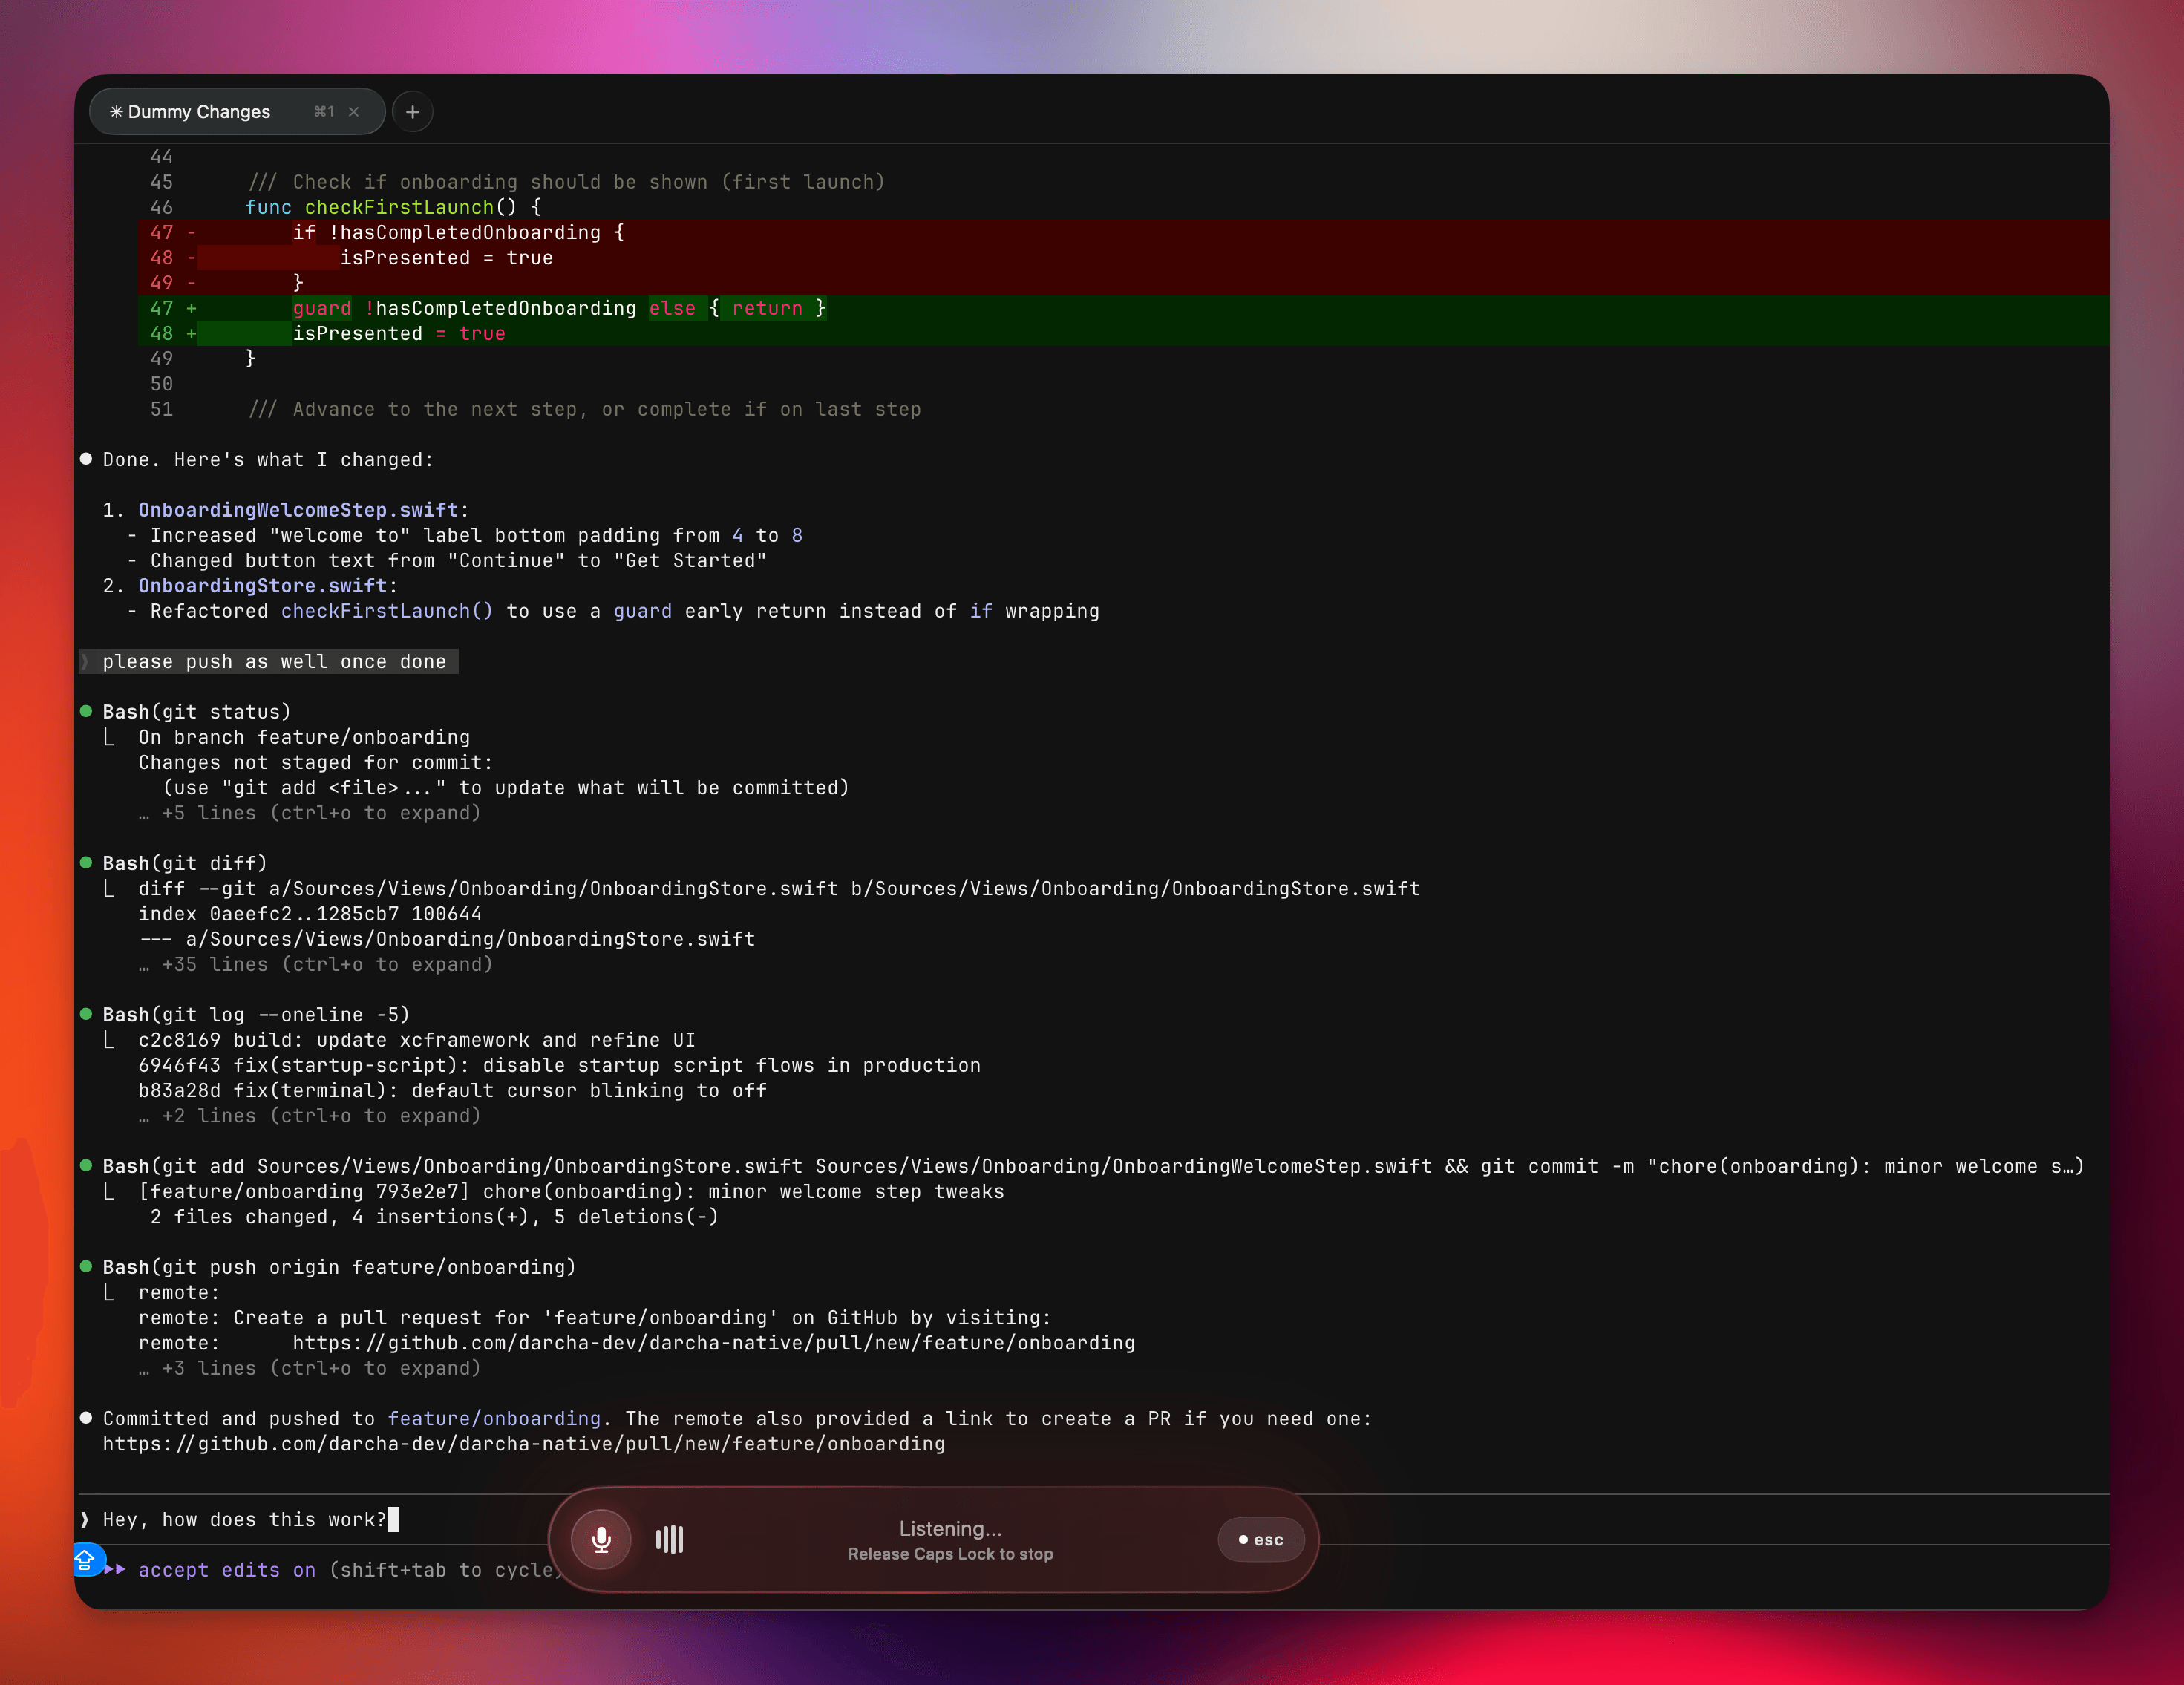Switch to the Dummy Changes tab
This screenshot has height=1685, width=2184.
point(200,112)
